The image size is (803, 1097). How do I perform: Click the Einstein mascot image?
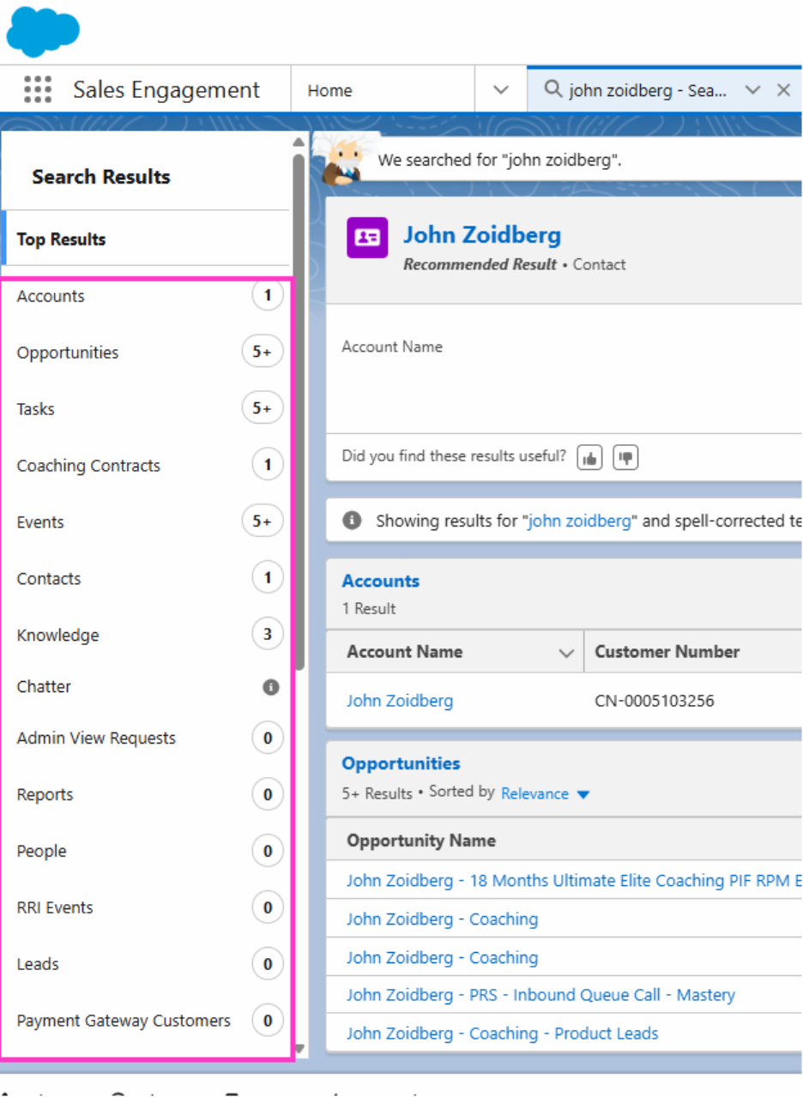(346, 160)
